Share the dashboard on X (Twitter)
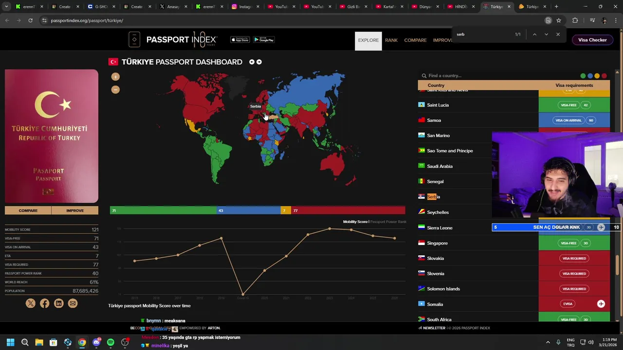Screen dimensions: 623x350 tap(31, 303)
